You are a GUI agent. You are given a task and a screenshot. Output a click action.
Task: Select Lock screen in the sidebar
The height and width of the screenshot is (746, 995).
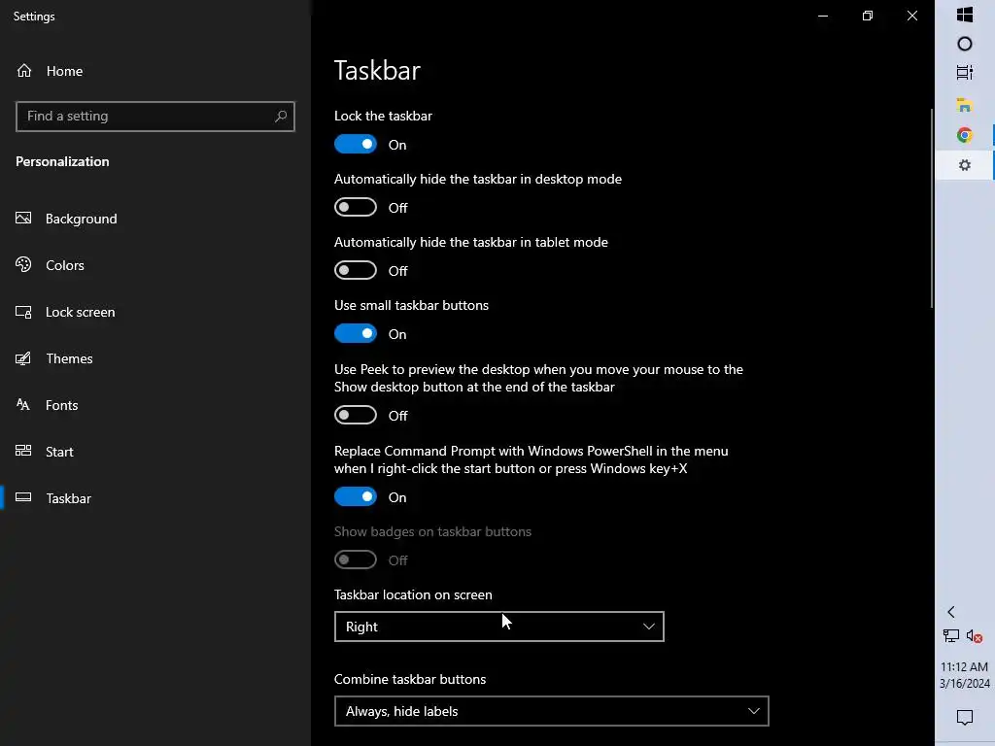pyautogui.click(x=80, y=312)
